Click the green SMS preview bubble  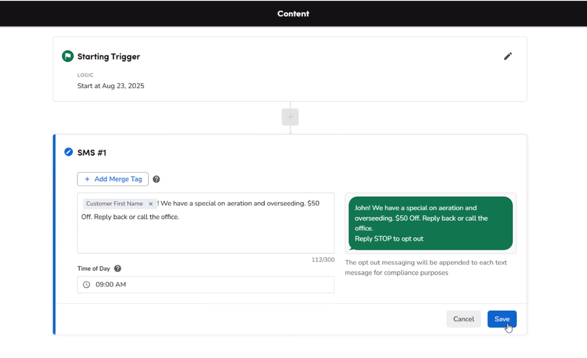click(x=430, y=223)
